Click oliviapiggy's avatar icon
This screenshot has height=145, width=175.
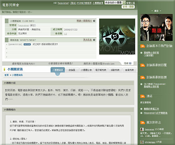(142, 142)
